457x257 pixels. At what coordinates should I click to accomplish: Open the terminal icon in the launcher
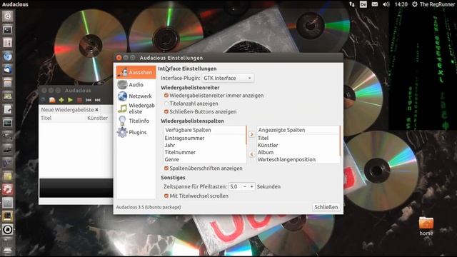click(8, 30)
